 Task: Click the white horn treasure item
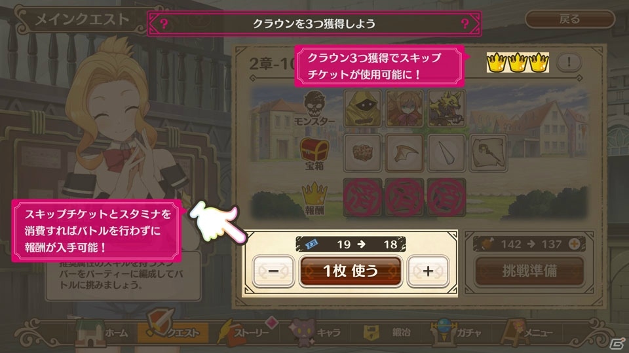click(446, 153)
